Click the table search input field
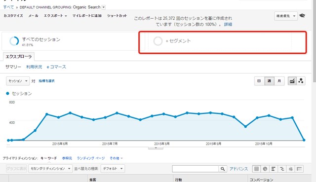This screenshot has height=182, width=316. point(196,169)
